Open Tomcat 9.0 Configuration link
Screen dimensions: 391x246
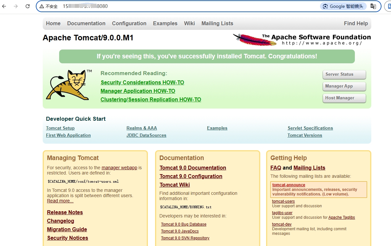(191, 176)
